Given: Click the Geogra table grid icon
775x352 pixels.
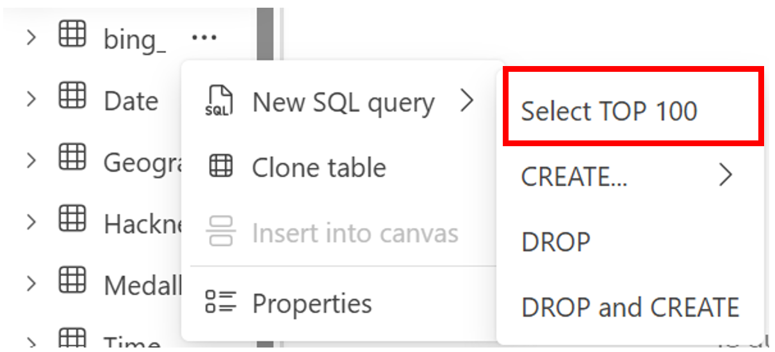Looking at the screenshot, I should pyautogui.click(x=72, y=158).
